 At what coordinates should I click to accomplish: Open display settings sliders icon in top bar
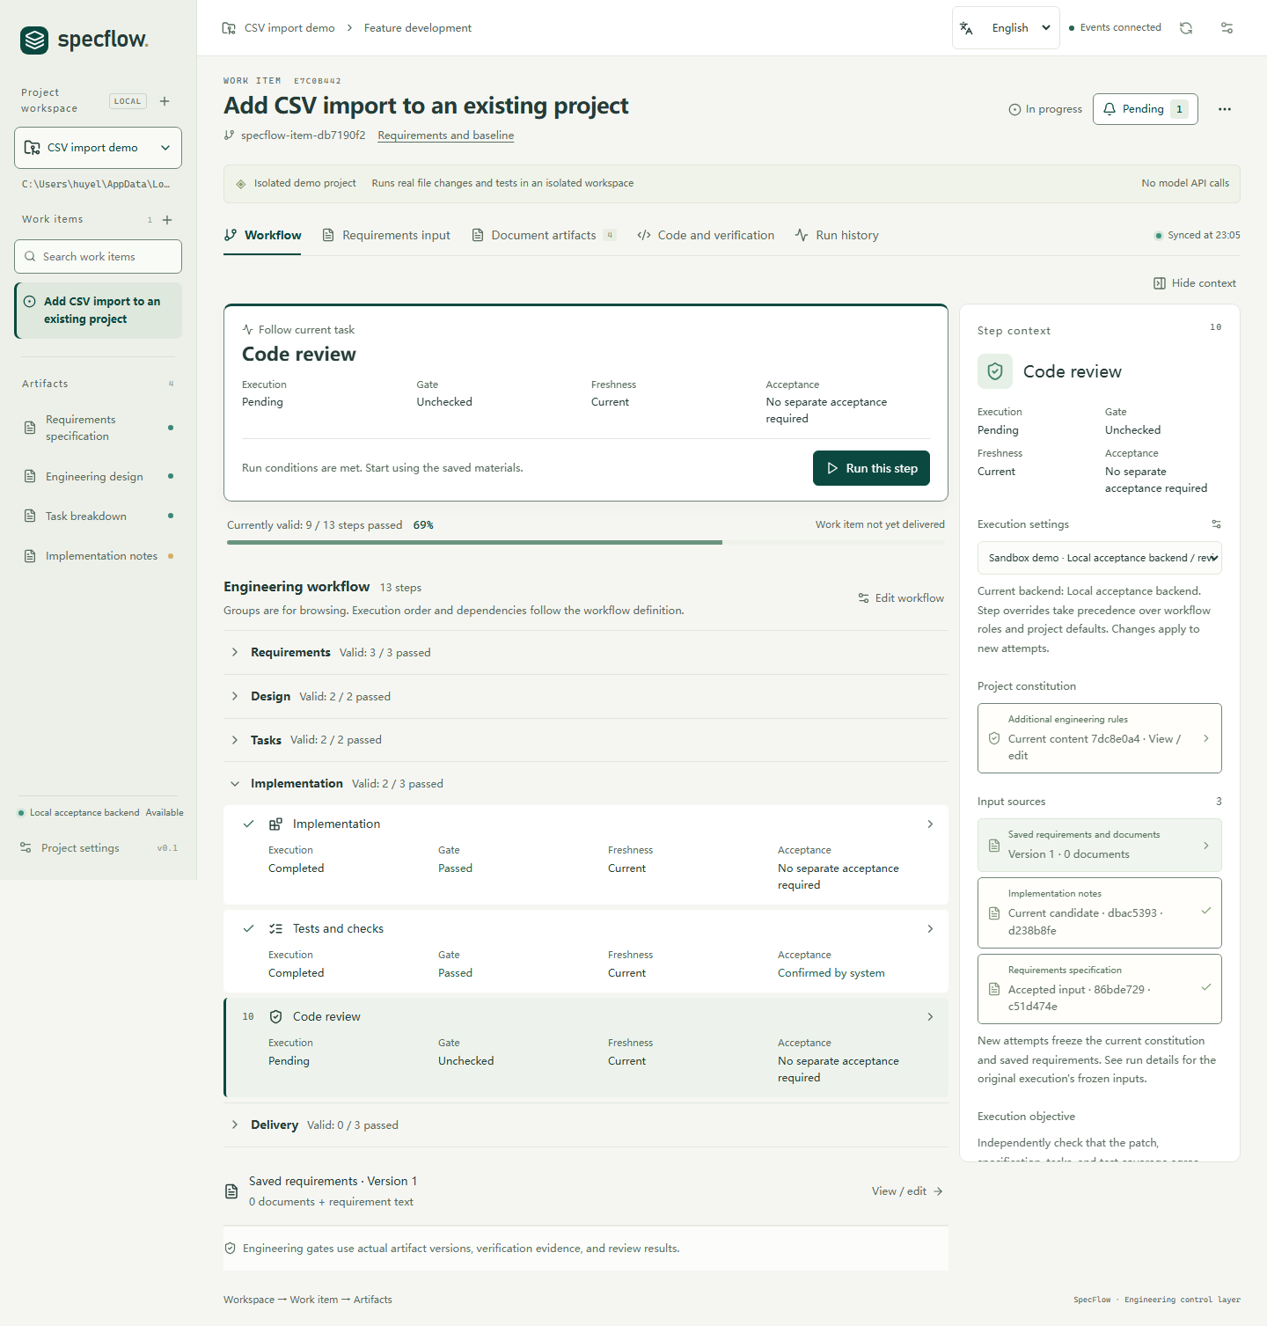1227,28
